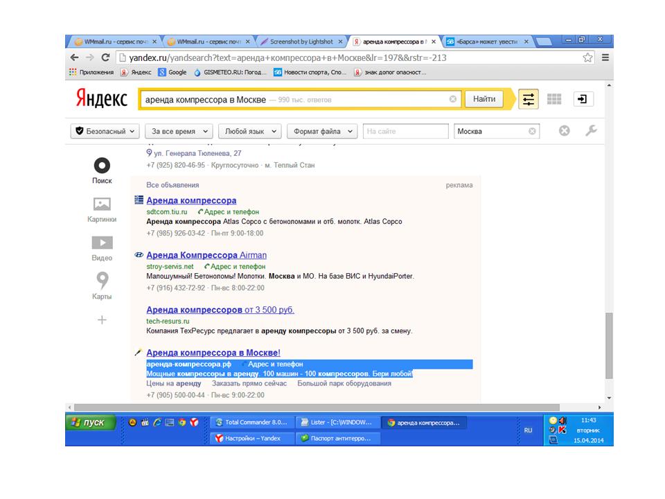665x499 pixels.
Task: Reset all filters with the round X icon
Action: (564, 131)
